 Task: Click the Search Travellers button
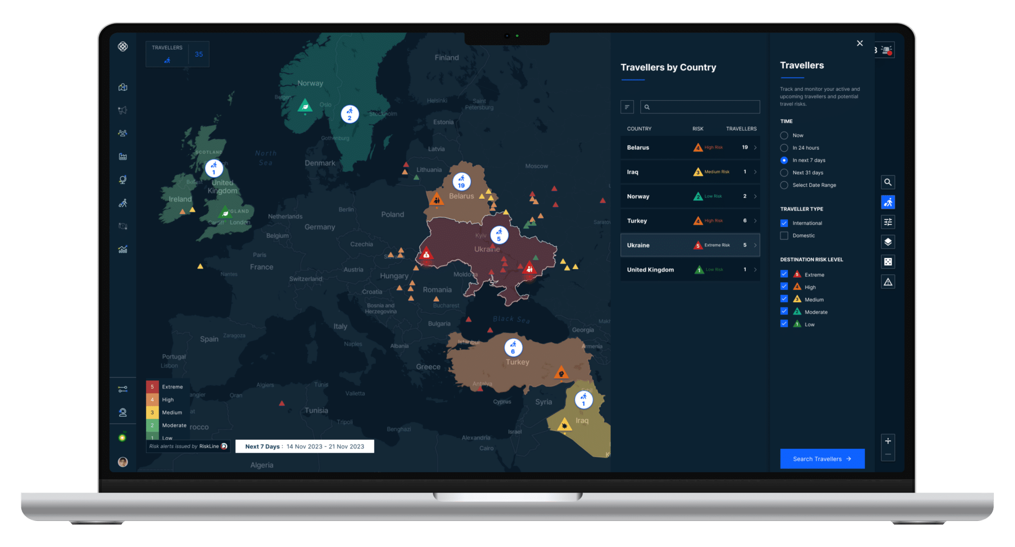[x=822, y=459]
